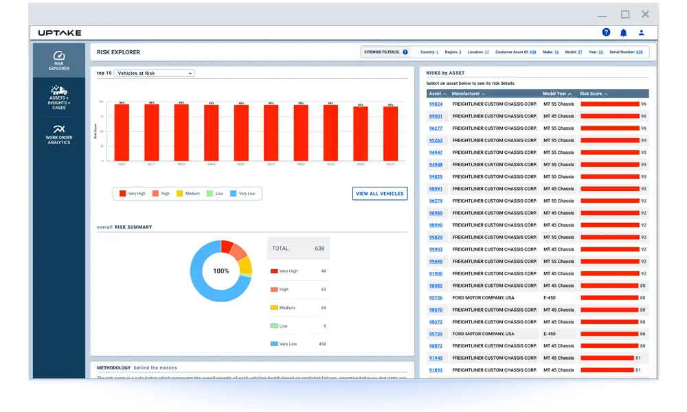Open the user profile icon
687x412 pixels.
641,33
